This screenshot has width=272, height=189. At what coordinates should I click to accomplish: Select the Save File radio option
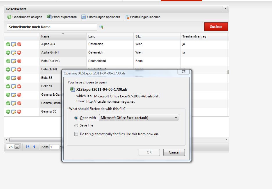pos(76,126)
